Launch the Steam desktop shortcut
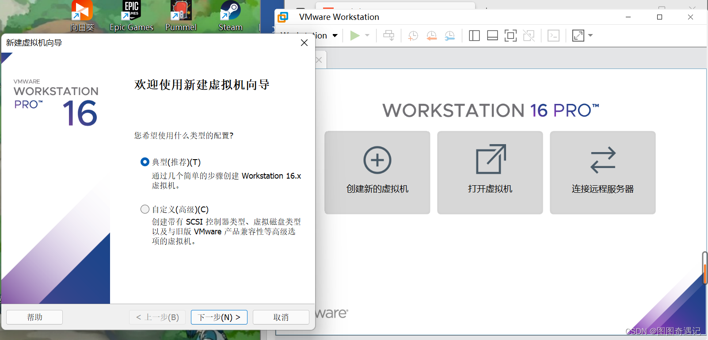Screen dimensions: 708x340 point(230,16)
